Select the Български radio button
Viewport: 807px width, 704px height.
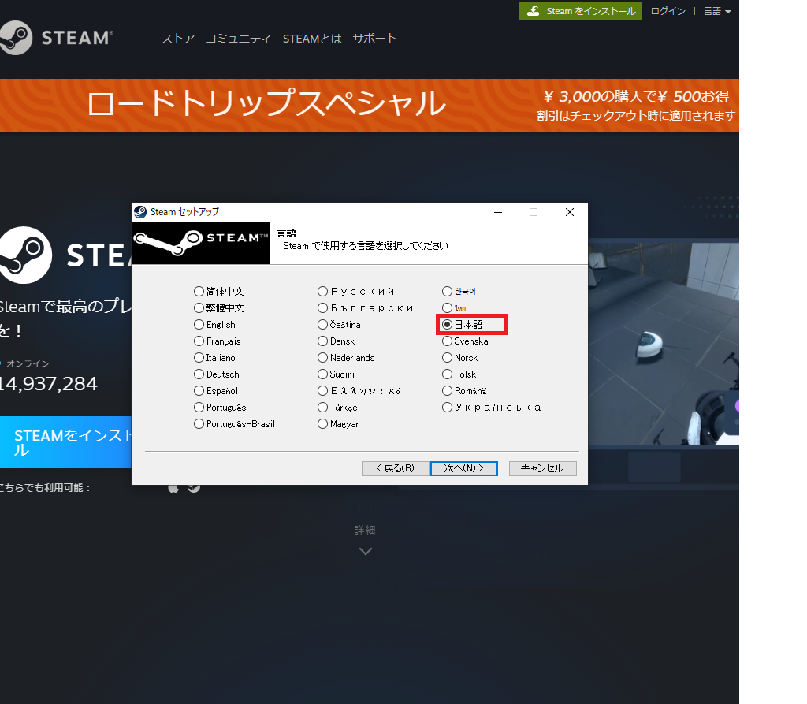click(x=322, y=308)
